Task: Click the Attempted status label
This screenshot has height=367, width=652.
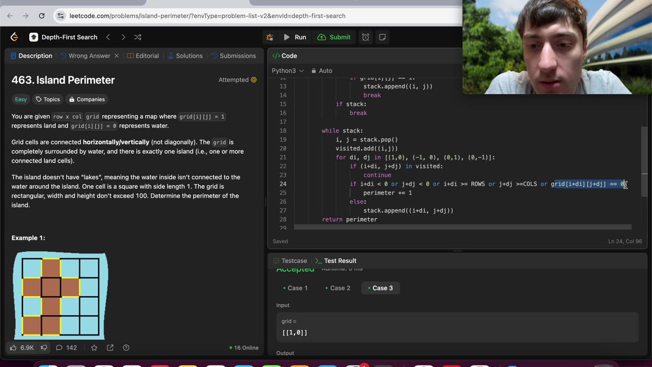Action: (237, 80)
